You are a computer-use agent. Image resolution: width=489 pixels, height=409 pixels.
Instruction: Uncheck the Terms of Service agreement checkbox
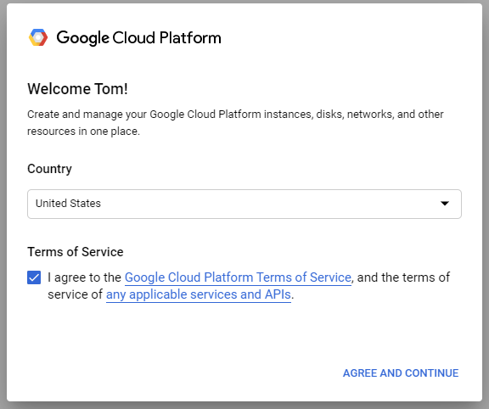(x=34, y=277)
